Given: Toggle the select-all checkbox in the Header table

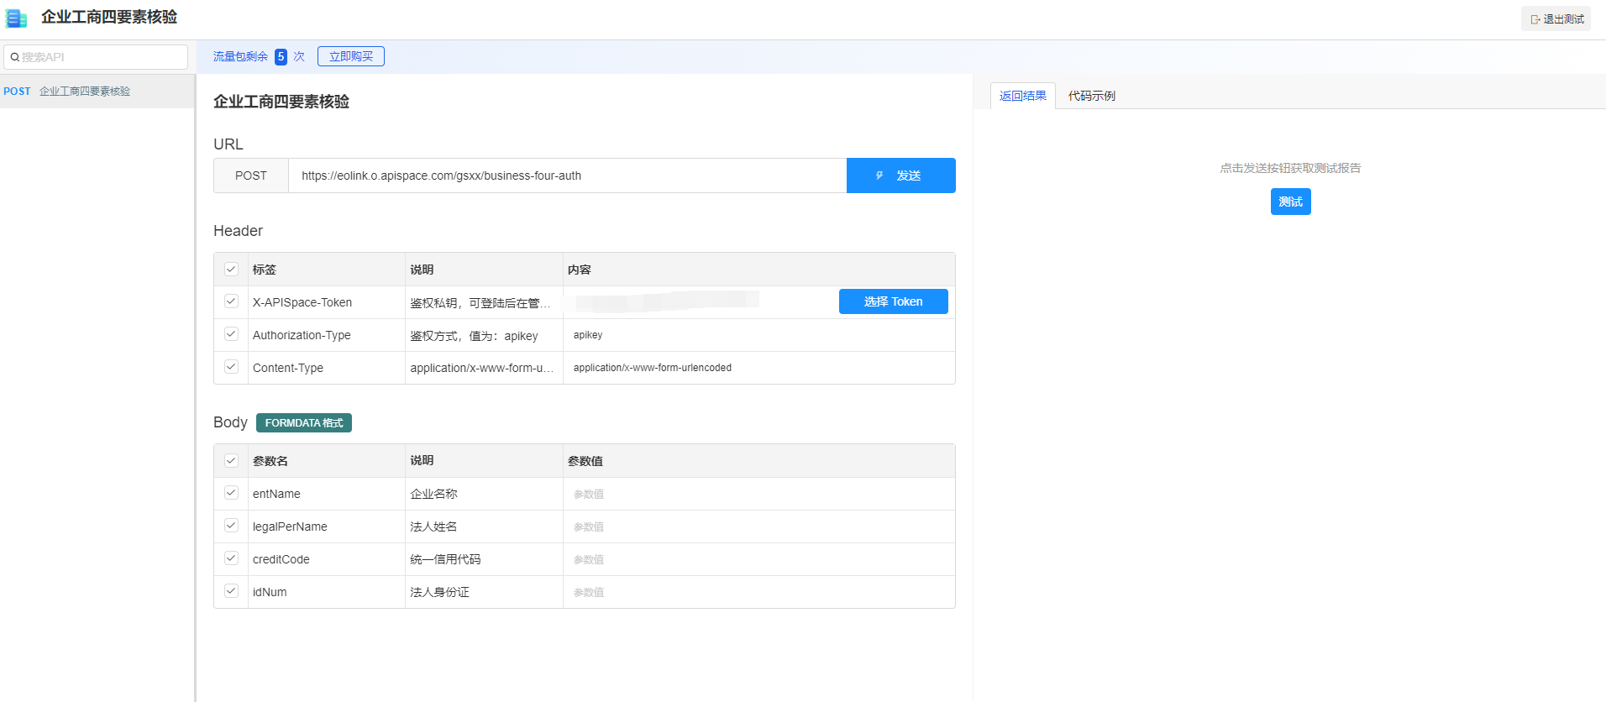Looking at the screenshot, I should pos(231,270).
